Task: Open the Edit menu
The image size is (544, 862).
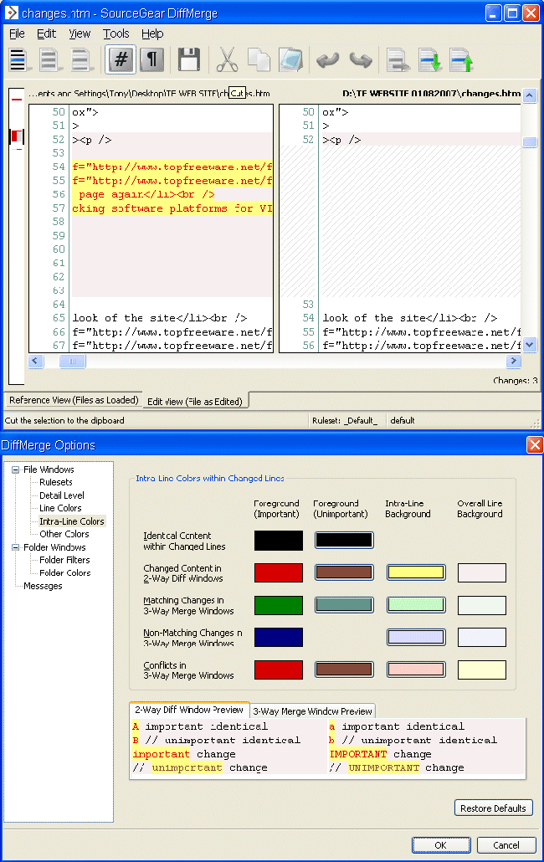Action: [x=46, y=33]
